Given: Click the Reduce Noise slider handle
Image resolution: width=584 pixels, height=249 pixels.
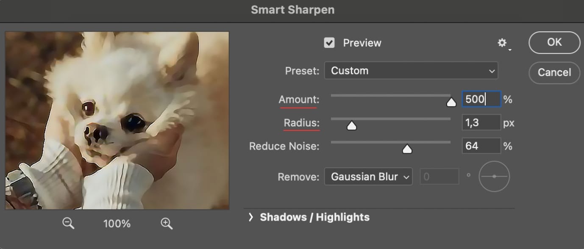Looking at the screenshot, I should coord(407,148).
